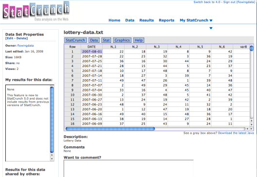Click data table scroll left arrow

[247, 129]
